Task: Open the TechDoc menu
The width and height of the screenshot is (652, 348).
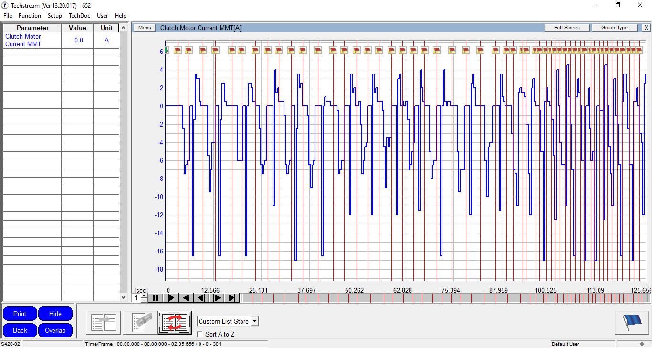Action: (x=79, y=16)
